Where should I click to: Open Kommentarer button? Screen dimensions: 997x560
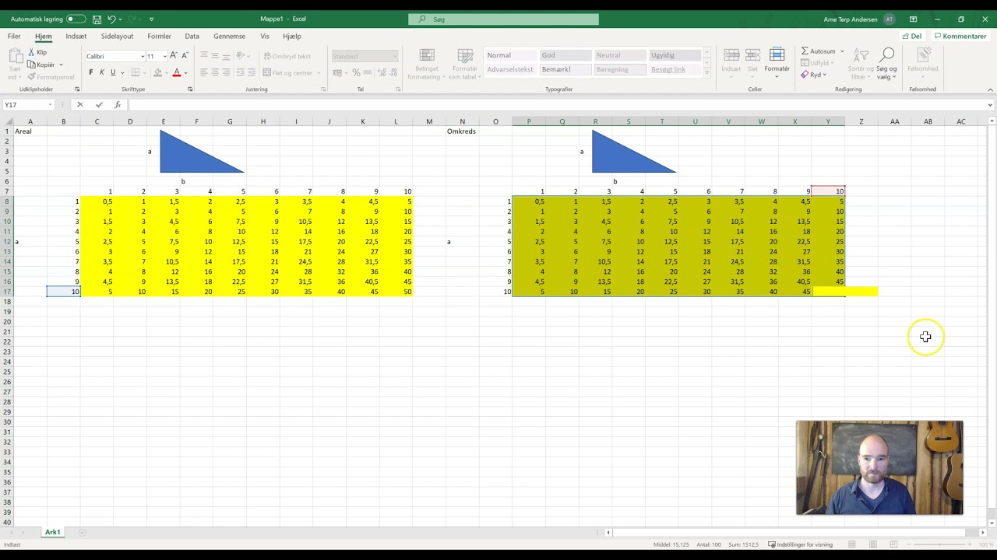point(960,36)
